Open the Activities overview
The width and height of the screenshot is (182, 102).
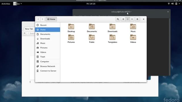(6, 4)
